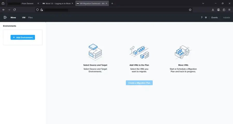Click the Add VMs to the Plan heading

tap(139, 65)
